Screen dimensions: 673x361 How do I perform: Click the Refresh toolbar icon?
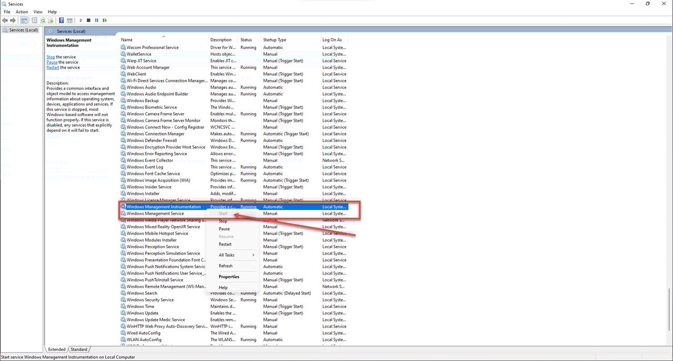pyautogui.click(x=43, y=20)
